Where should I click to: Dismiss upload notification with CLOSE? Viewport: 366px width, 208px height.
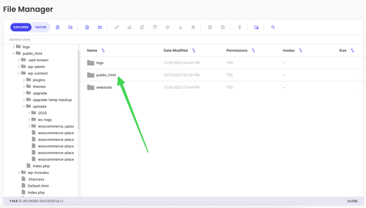[x=352, y=201]
